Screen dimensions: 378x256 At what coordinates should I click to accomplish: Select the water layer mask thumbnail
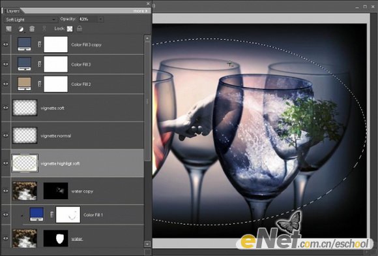click(55, 238)
